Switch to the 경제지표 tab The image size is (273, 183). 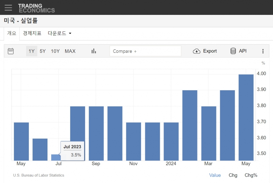click(32, 34)
